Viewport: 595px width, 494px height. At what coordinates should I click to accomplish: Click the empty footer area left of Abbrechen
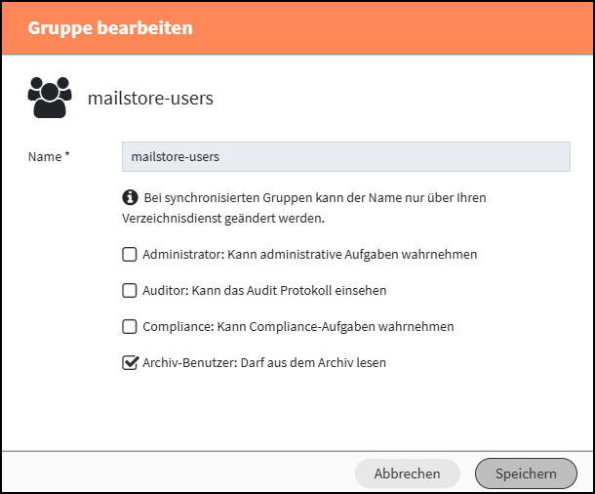point(176,473)
